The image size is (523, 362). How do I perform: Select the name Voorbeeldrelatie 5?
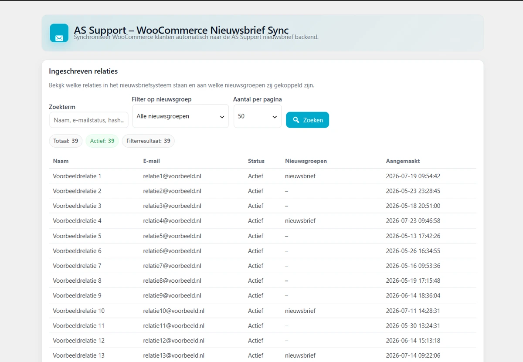(x=77, y=236)
